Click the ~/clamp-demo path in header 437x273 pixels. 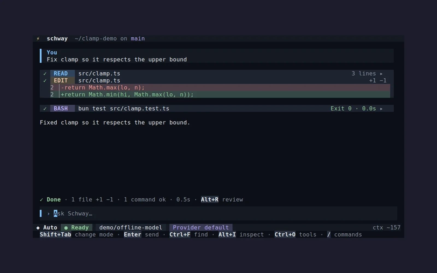tap(96, 38)
